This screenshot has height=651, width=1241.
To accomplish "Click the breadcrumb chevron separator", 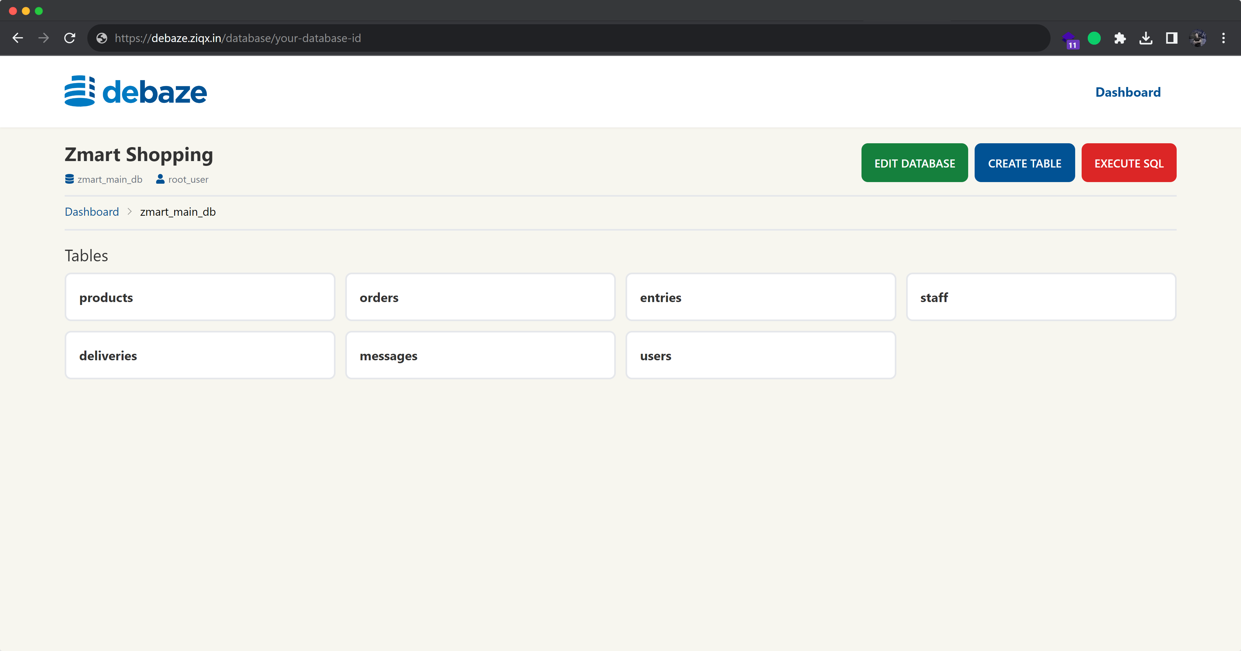I will (x=129, y=212).
